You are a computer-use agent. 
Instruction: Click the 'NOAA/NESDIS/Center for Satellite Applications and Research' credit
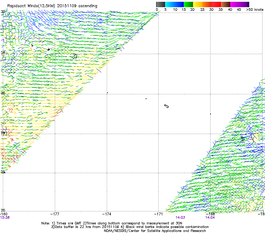[155, 231]
